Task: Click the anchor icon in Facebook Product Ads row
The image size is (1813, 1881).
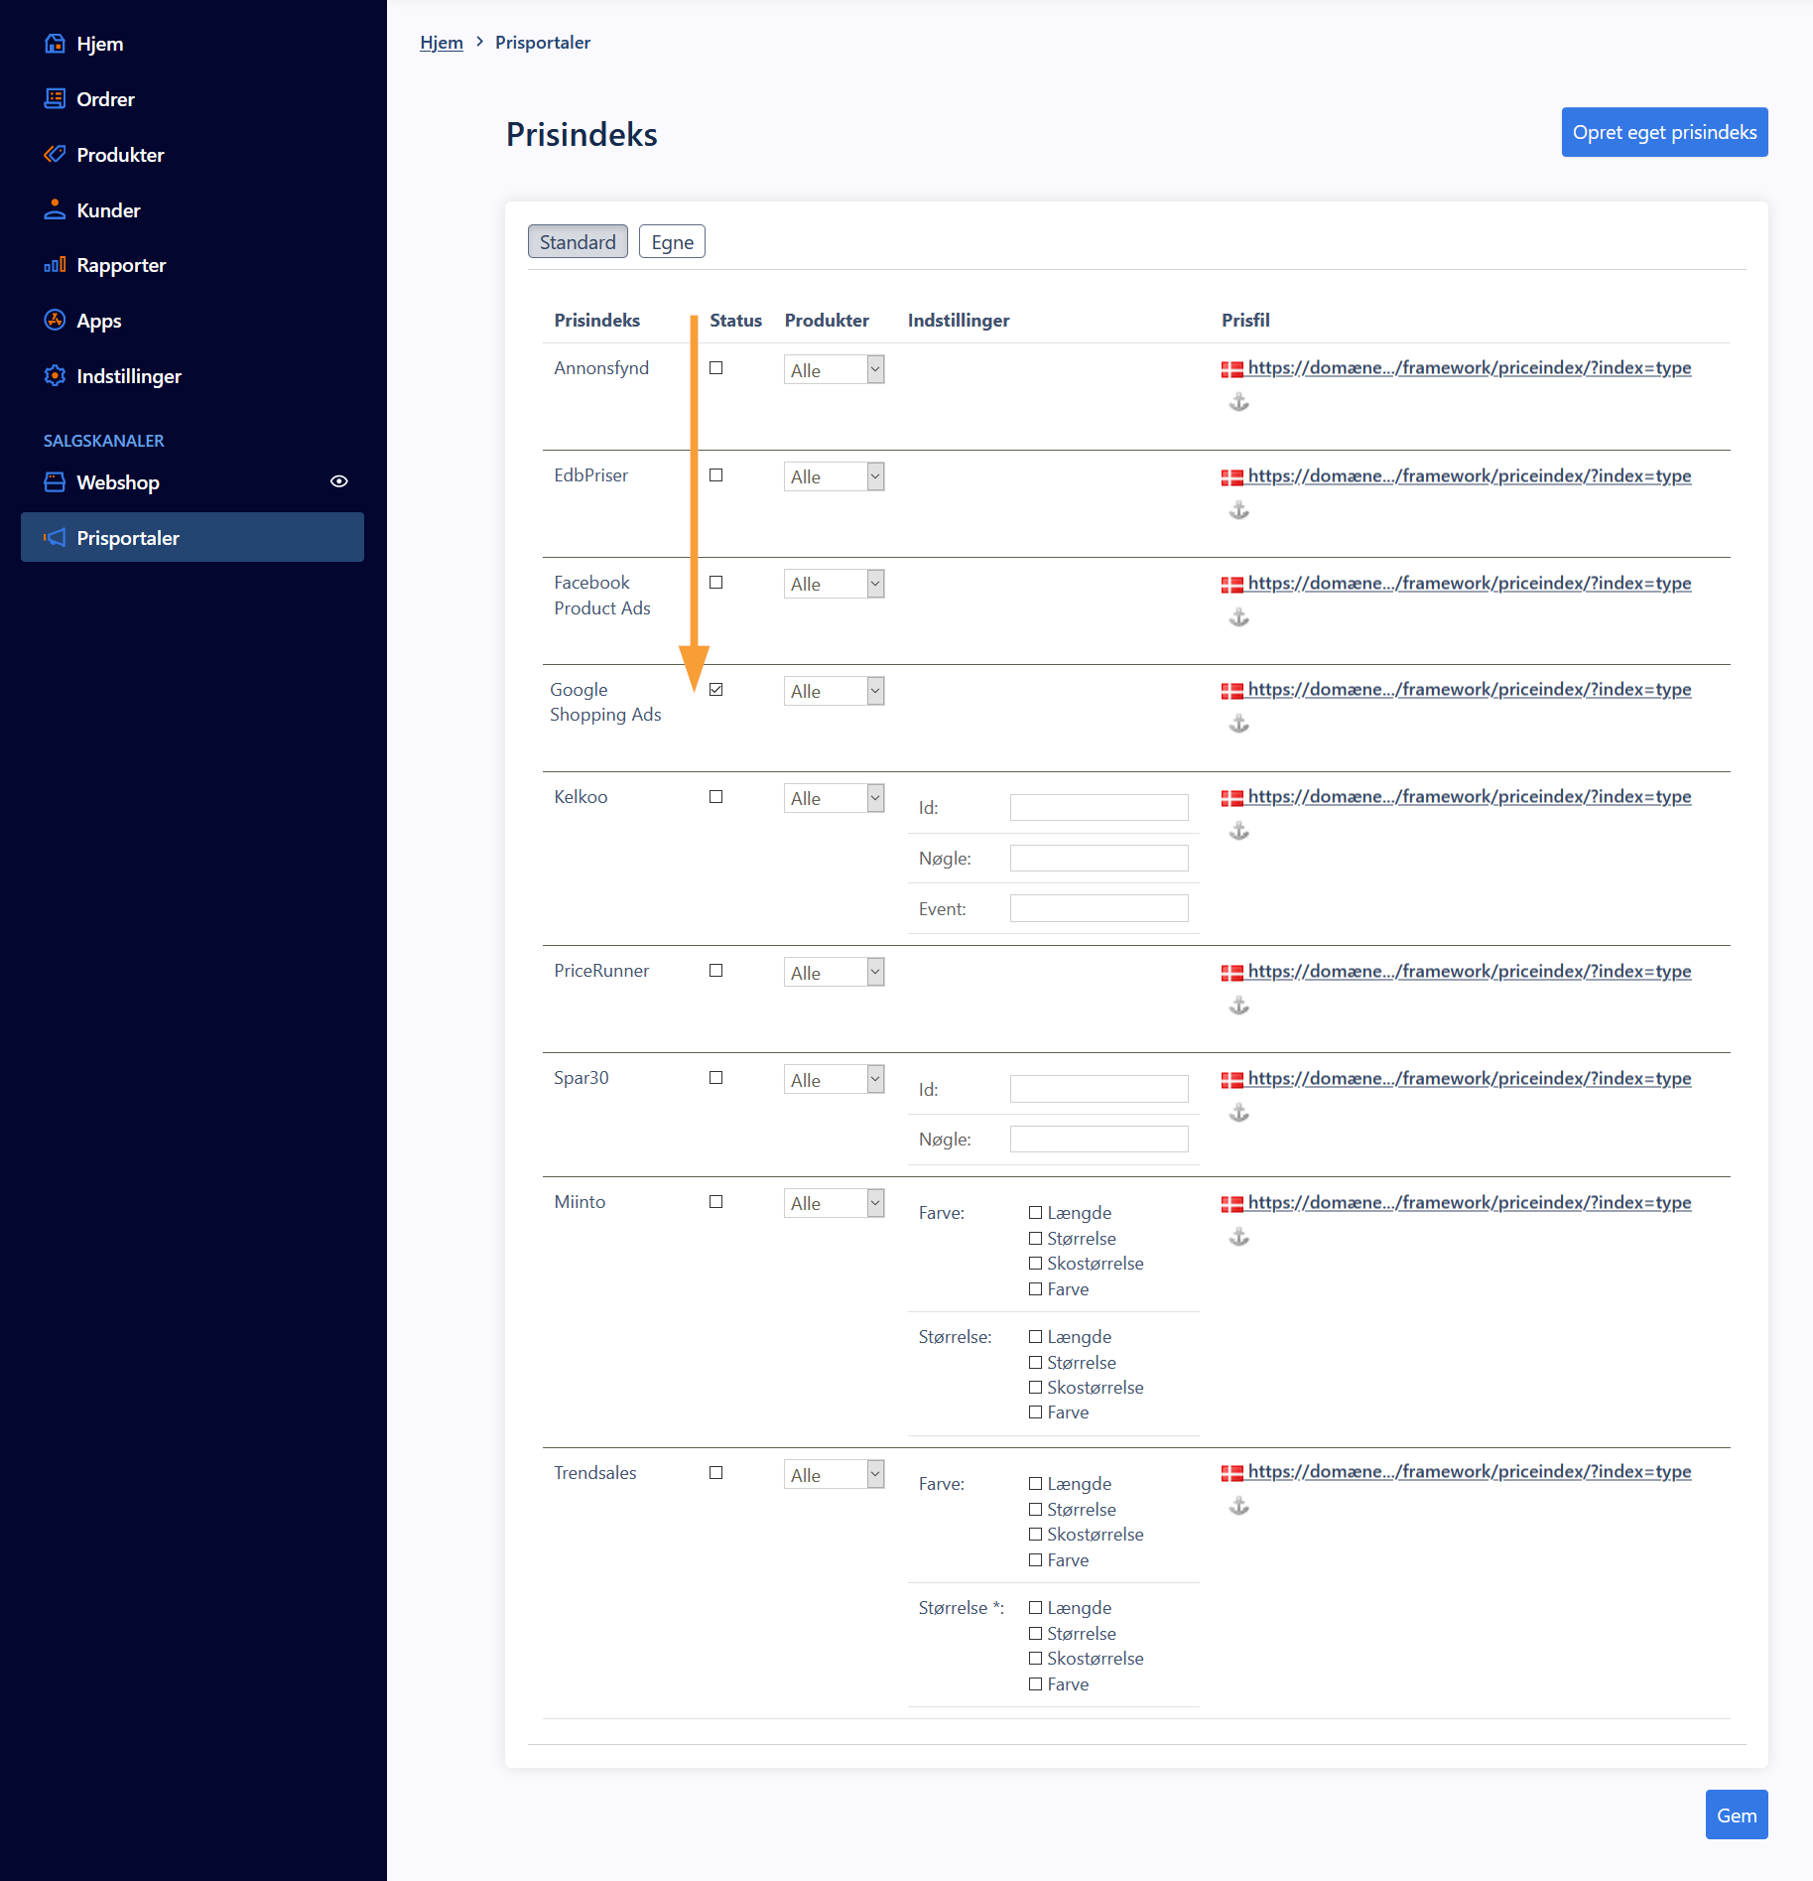Action: (1239, 617)
